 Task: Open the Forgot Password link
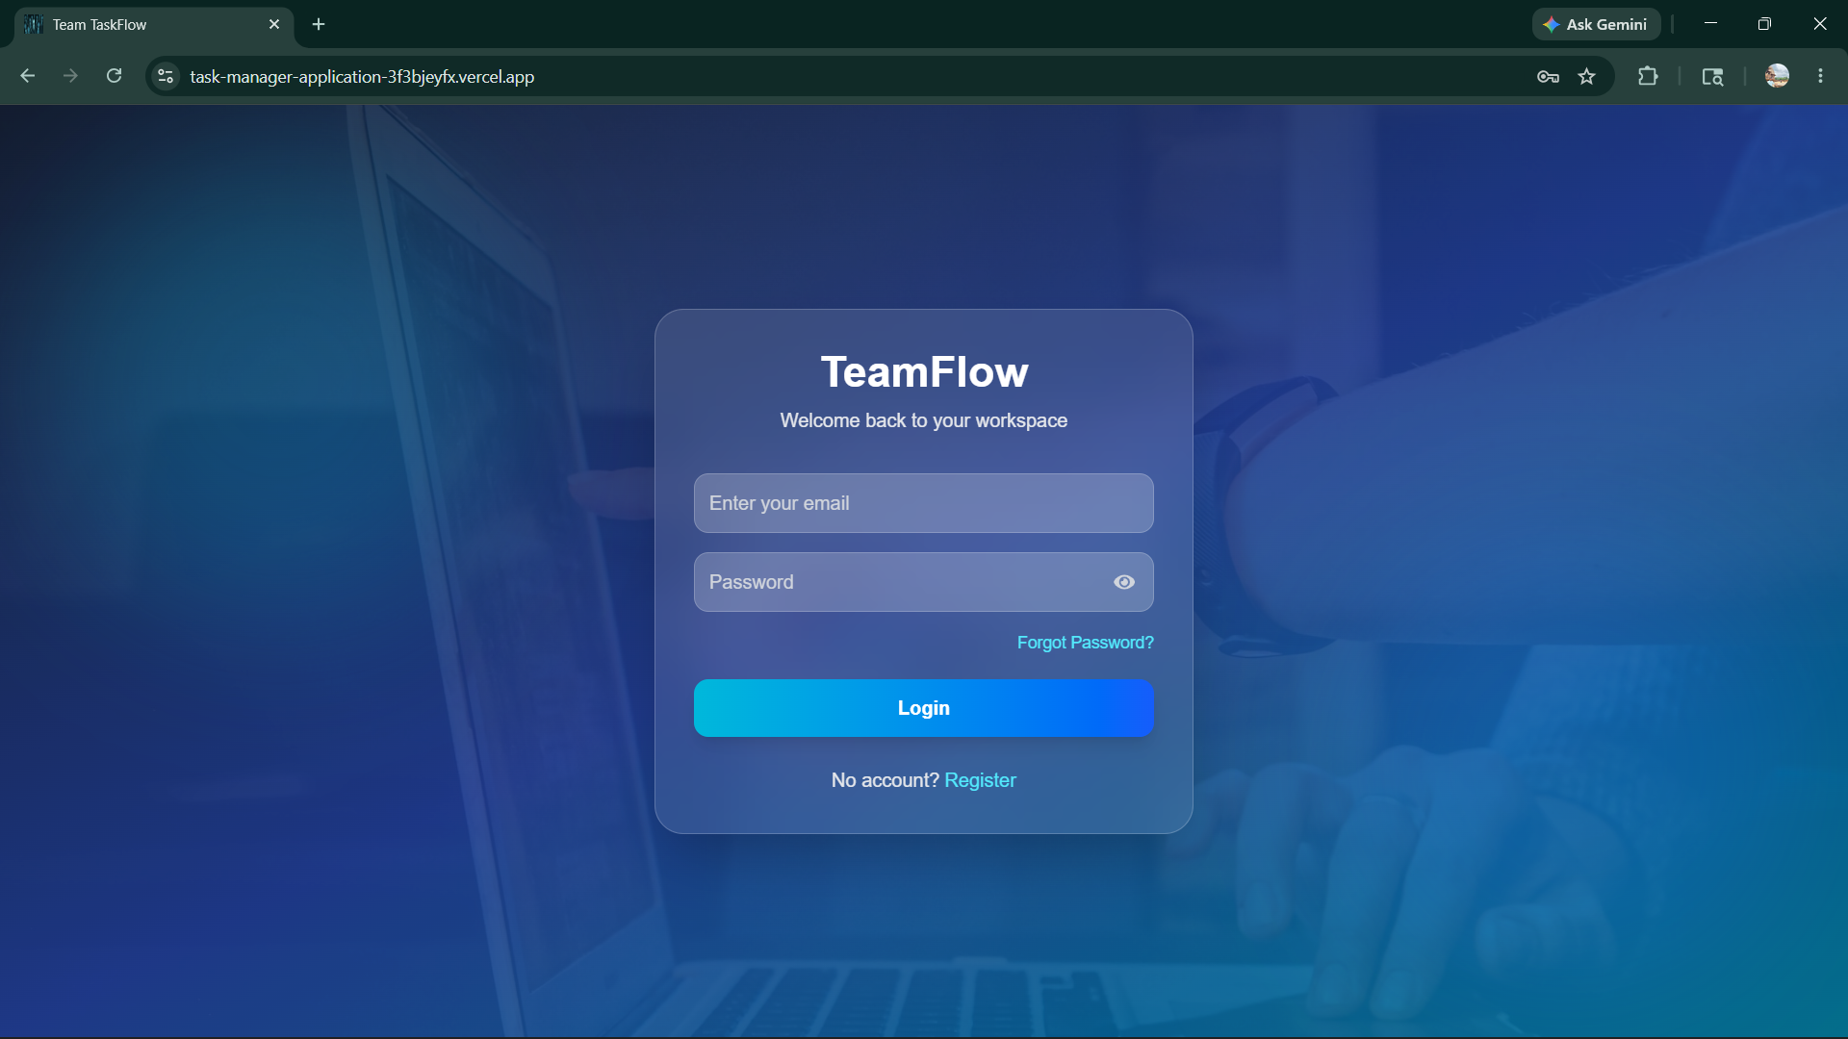[x=1085, y=643]
